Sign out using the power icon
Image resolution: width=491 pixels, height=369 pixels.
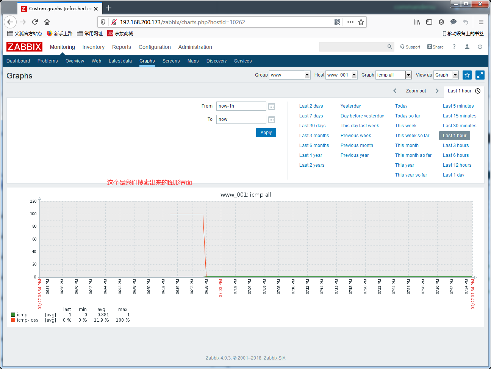(x=480, y=47)
